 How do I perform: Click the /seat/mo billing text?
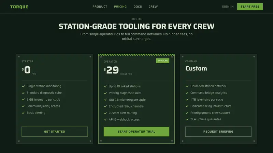(x=126, y=74)
